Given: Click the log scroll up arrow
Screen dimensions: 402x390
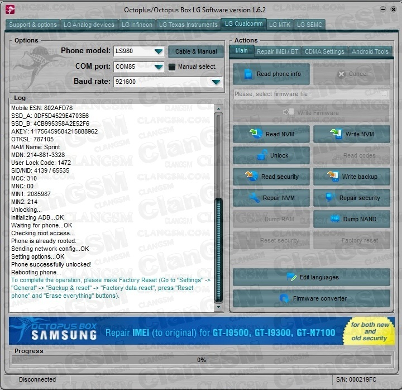Looking at the screenshot, I should 218,109.
